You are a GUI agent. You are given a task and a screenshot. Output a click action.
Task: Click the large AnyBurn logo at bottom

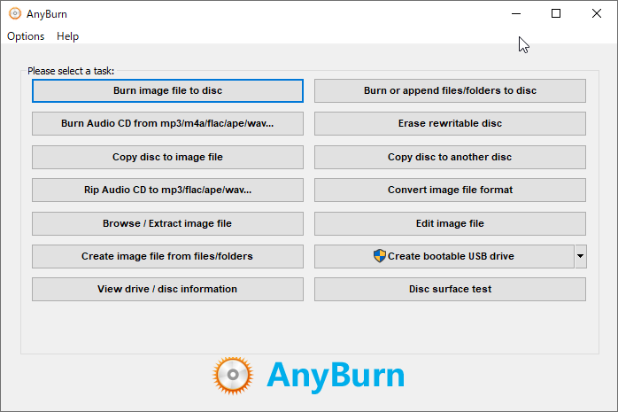tap(308, 376)
